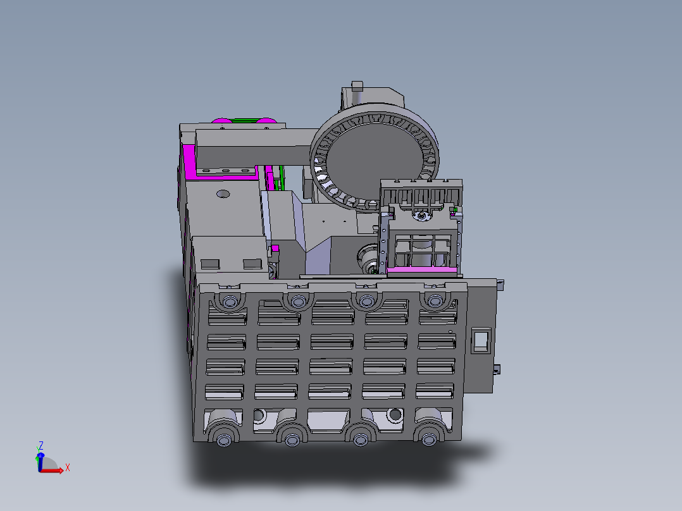682x511 pixels.
Task: Select the rectangular switch on the right side panel
Action: click(x=480, y=342)
